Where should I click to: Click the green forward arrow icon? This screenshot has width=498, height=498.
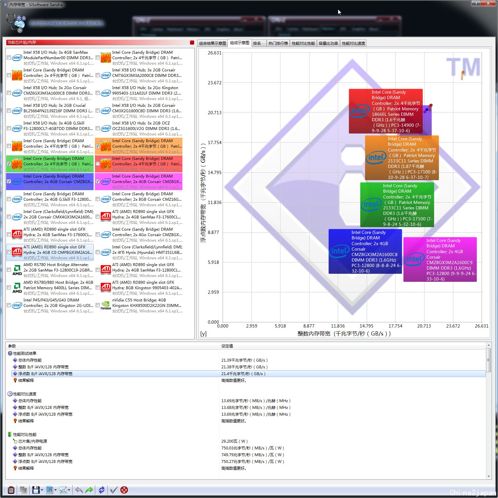click(89, 490)
